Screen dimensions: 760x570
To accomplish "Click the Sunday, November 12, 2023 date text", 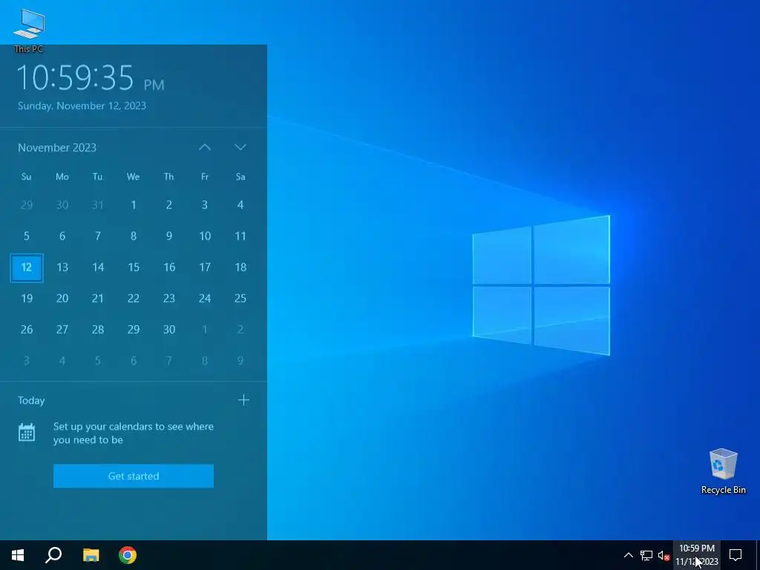I will coord(82,105).
